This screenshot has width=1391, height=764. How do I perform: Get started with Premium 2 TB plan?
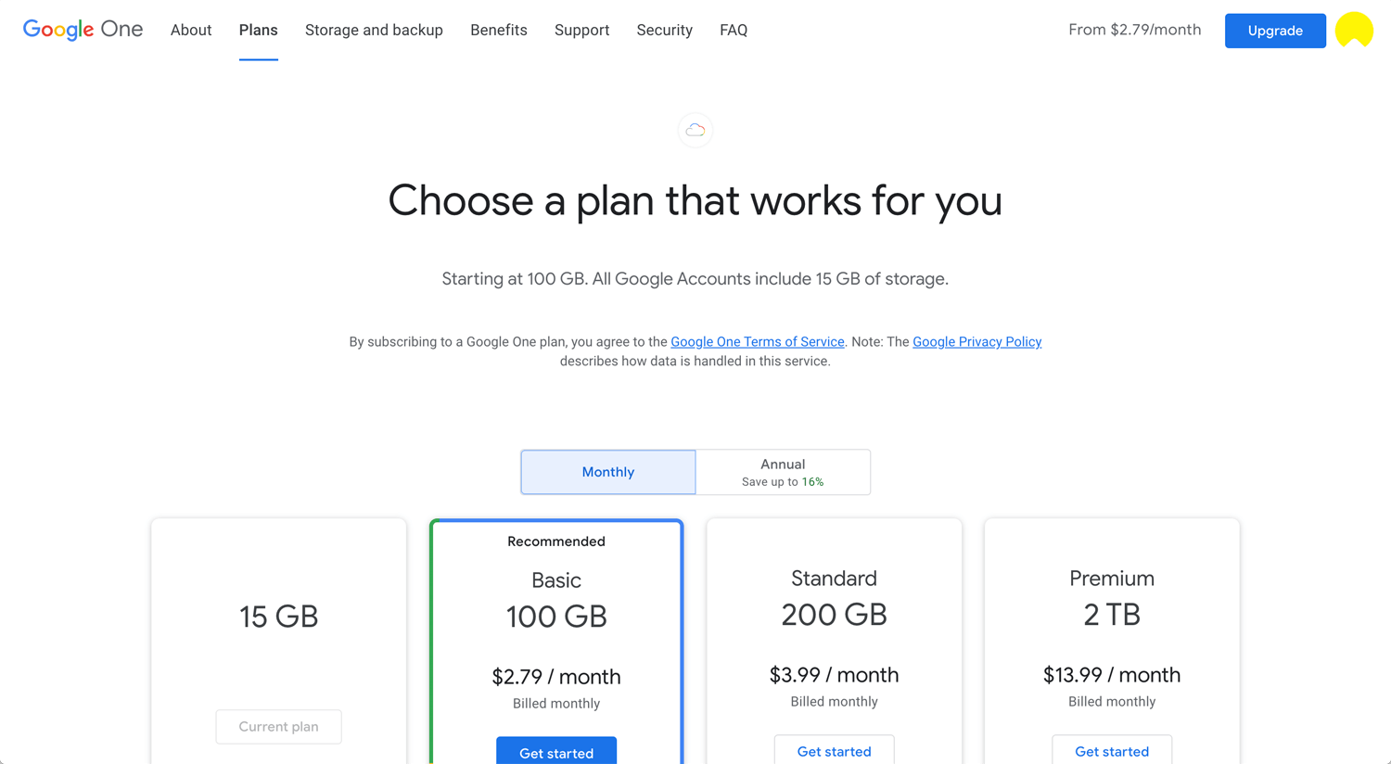(1112, 750)
